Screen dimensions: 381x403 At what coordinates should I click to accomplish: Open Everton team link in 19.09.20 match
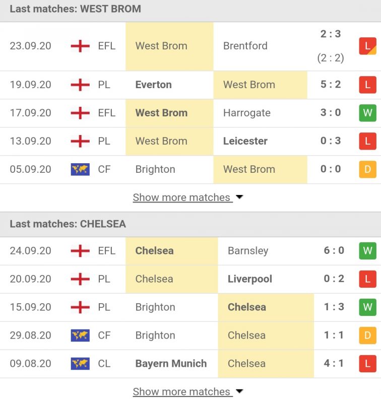(x=153, y=85)
